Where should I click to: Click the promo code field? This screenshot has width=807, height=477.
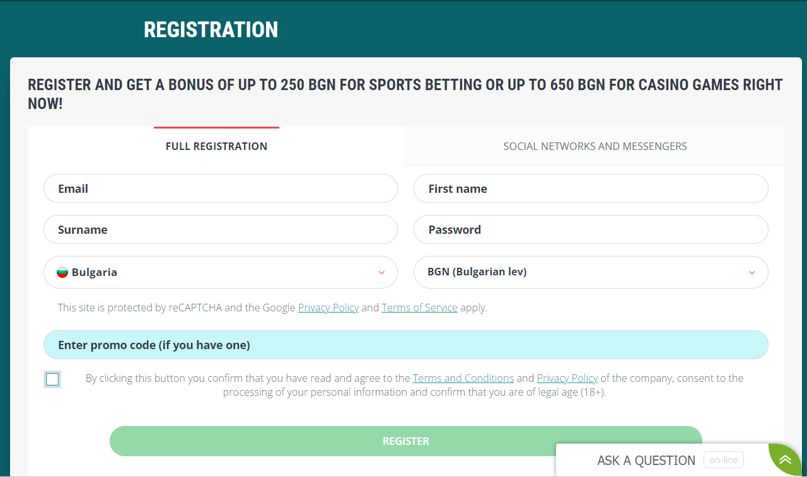tap(406, 345)
